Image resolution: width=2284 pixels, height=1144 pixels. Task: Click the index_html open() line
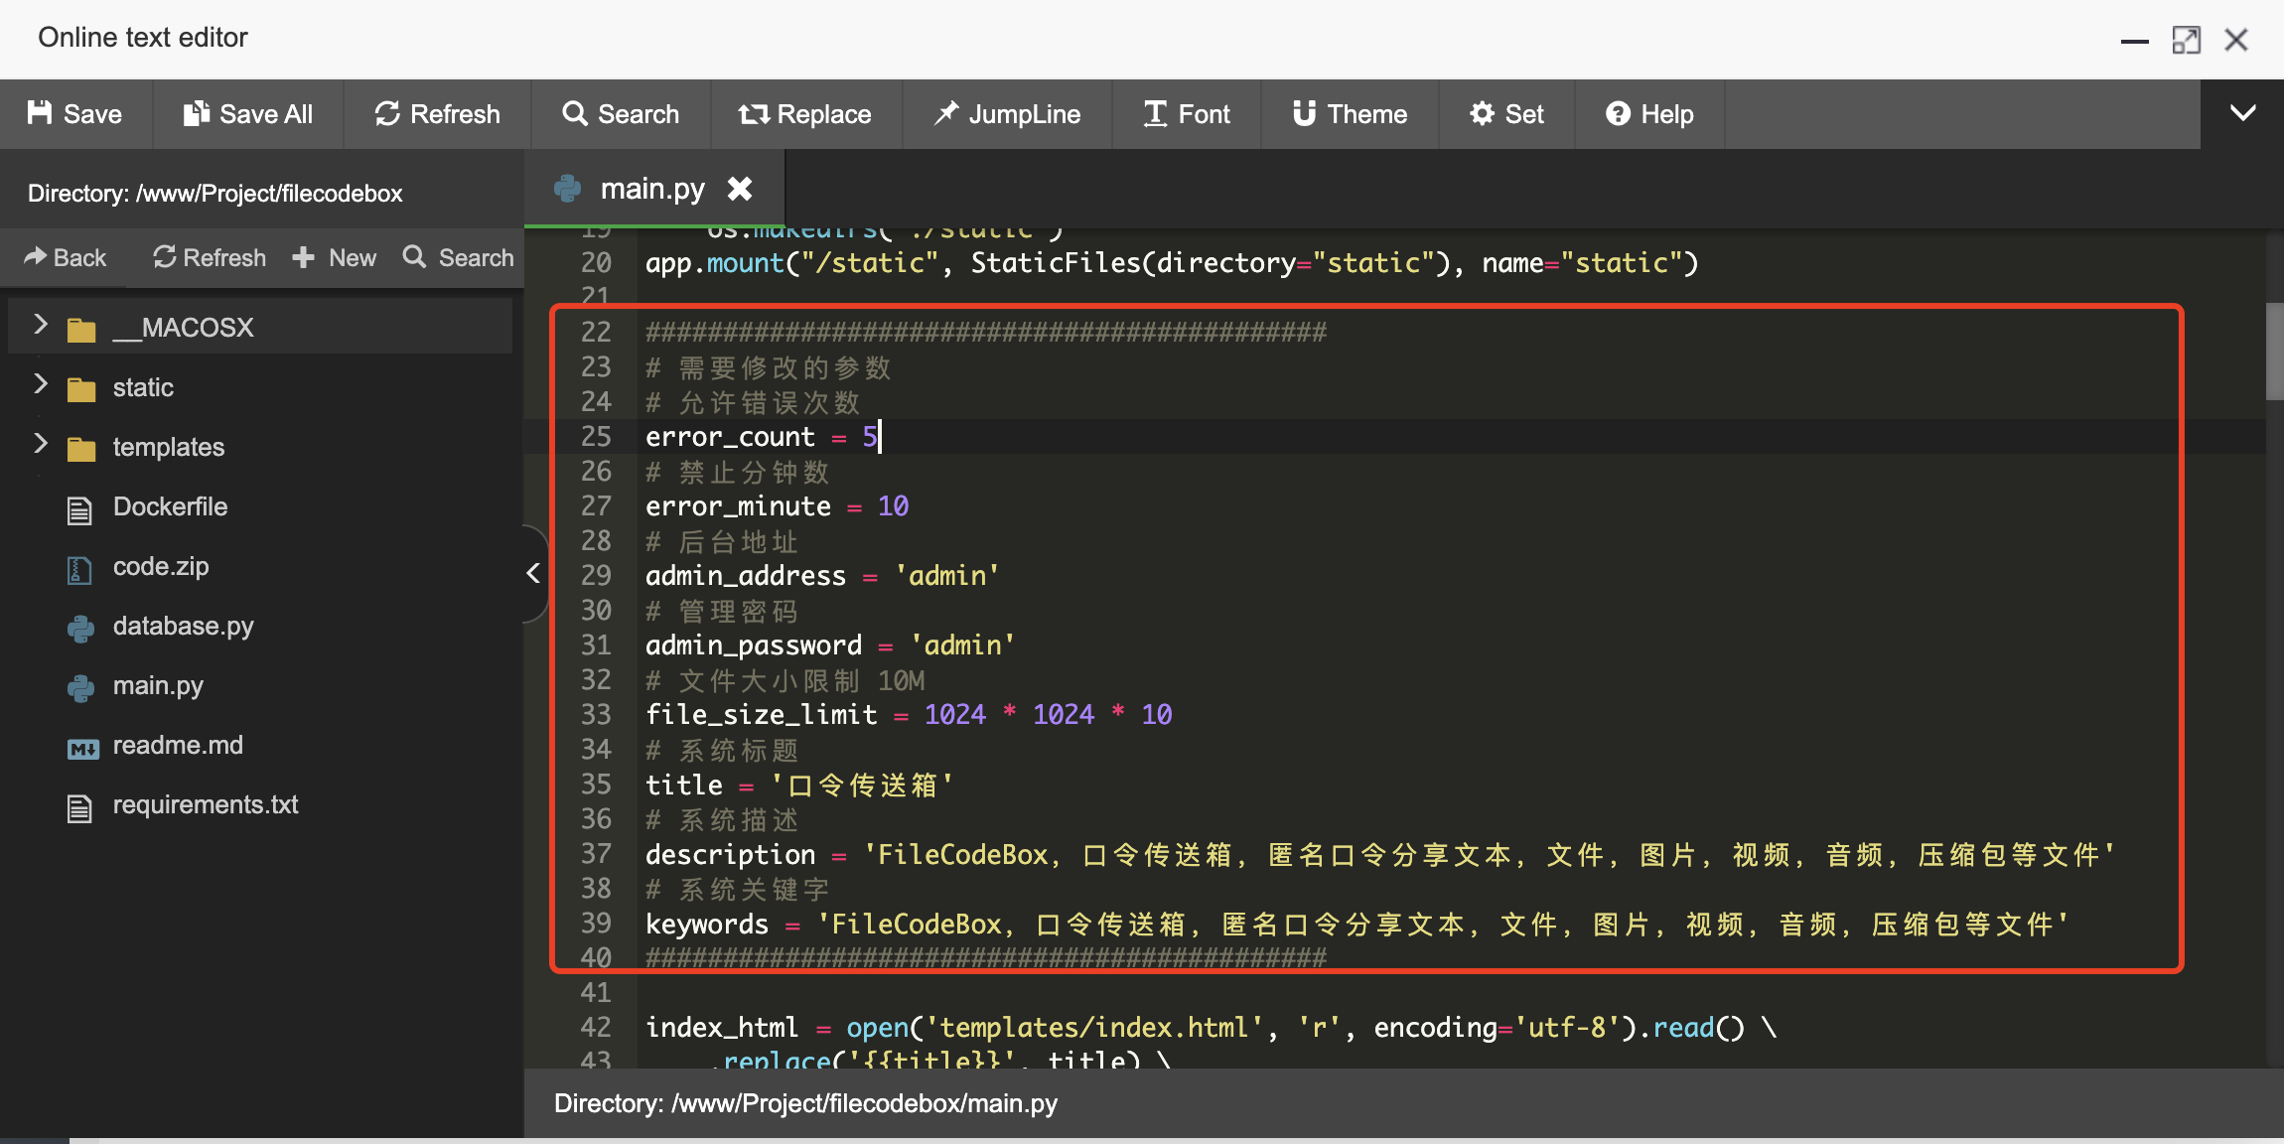1212,1028
